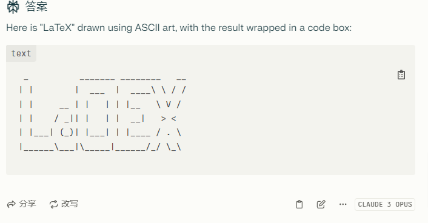Click the Perplexity logo beside 答案

pyautogui.click(x=13, y=7)
